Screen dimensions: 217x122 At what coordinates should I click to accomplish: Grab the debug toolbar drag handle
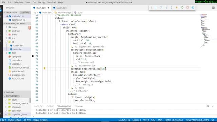(152, 7)
